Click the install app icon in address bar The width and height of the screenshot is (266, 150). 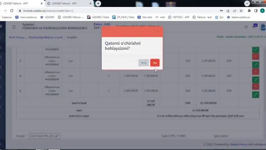pos(228,11)
